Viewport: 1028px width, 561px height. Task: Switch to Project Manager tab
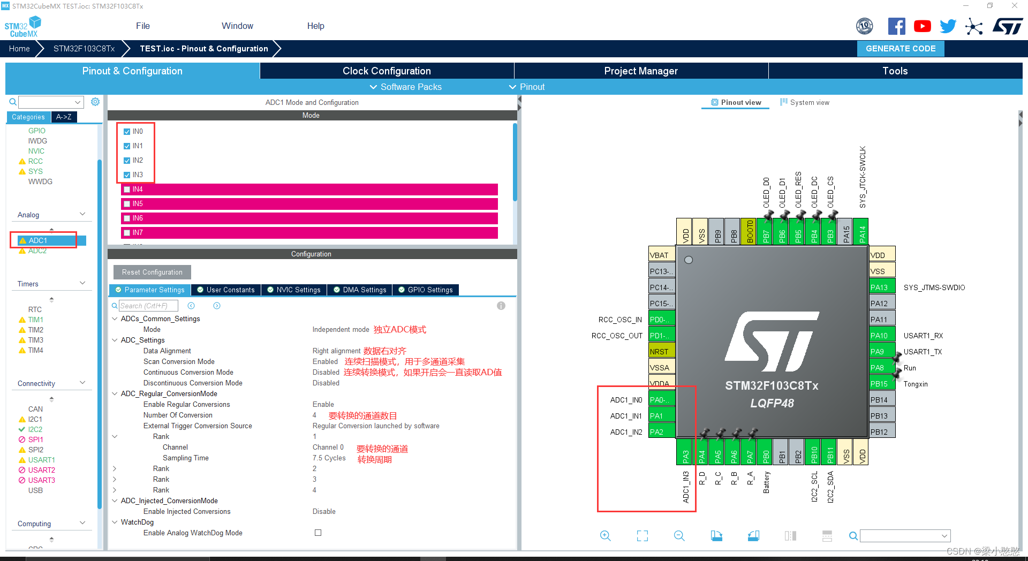tap(641, 71)
